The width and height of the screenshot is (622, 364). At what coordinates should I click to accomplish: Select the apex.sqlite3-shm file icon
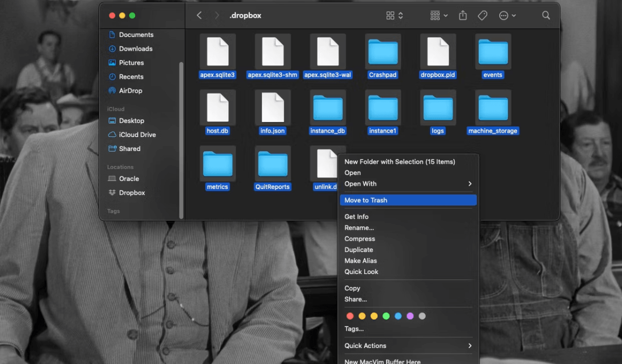(272, 52)
